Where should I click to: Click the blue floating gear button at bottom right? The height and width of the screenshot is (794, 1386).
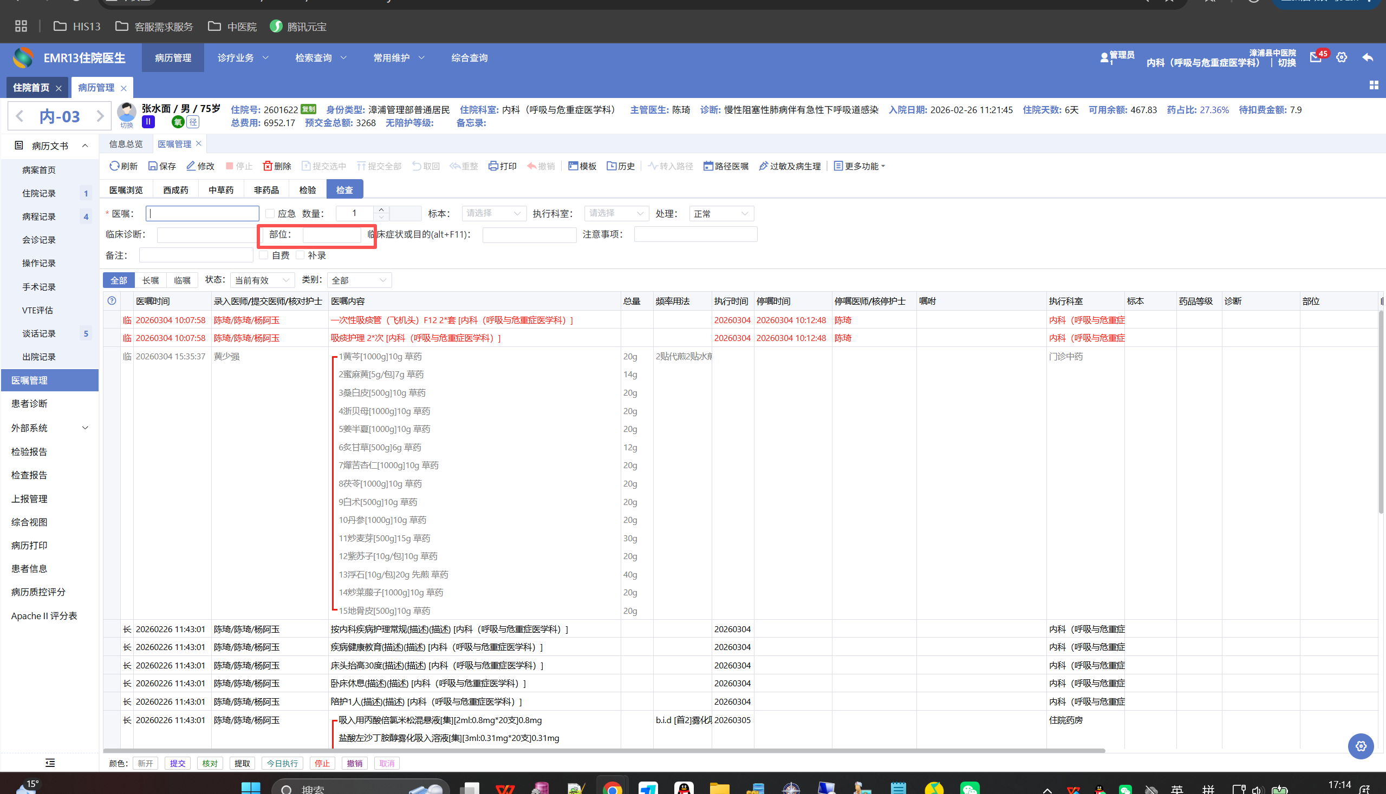[1361, 746]
